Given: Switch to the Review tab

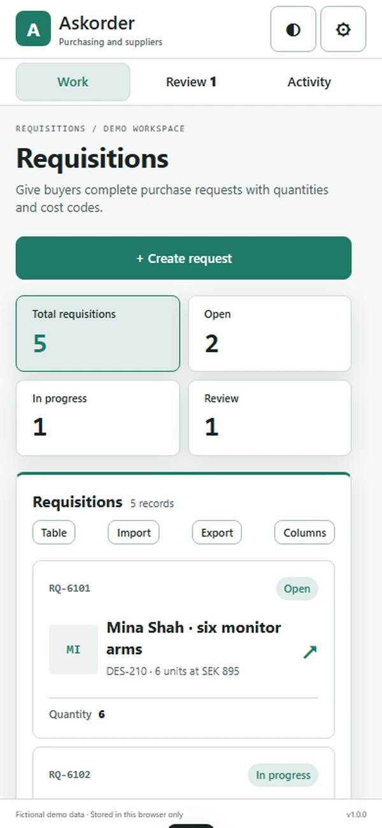Looking at the screenshot, I should click(x=191, y=82).
